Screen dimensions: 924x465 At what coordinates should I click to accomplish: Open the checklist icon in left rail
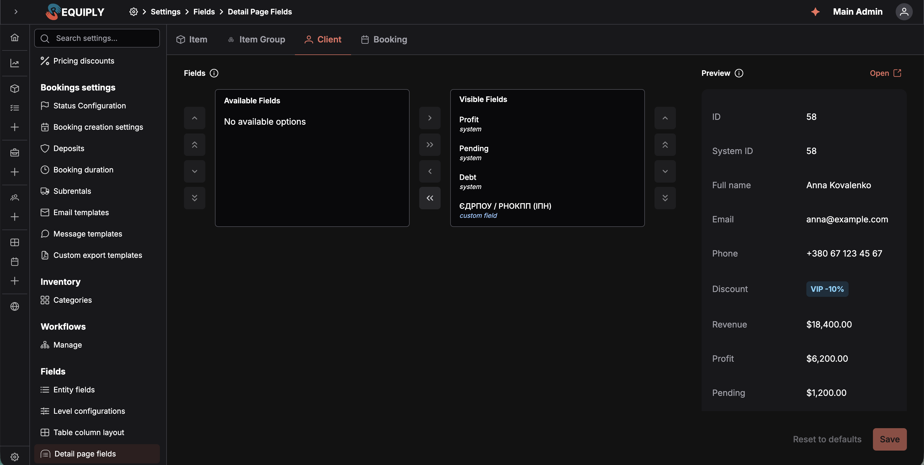tap(15, 108)
